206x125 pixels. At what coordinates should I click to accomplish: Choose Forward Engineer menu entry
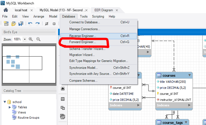point(99,42)
